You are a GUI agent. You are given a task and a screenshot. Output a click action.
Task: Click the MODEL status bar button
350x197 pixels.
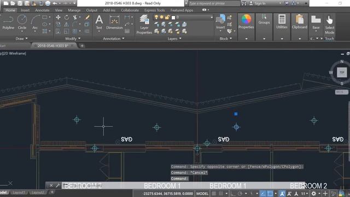click(202, 194)
